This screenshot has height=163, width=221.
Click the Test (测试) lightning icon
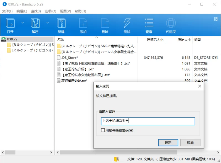coord(127,25)
